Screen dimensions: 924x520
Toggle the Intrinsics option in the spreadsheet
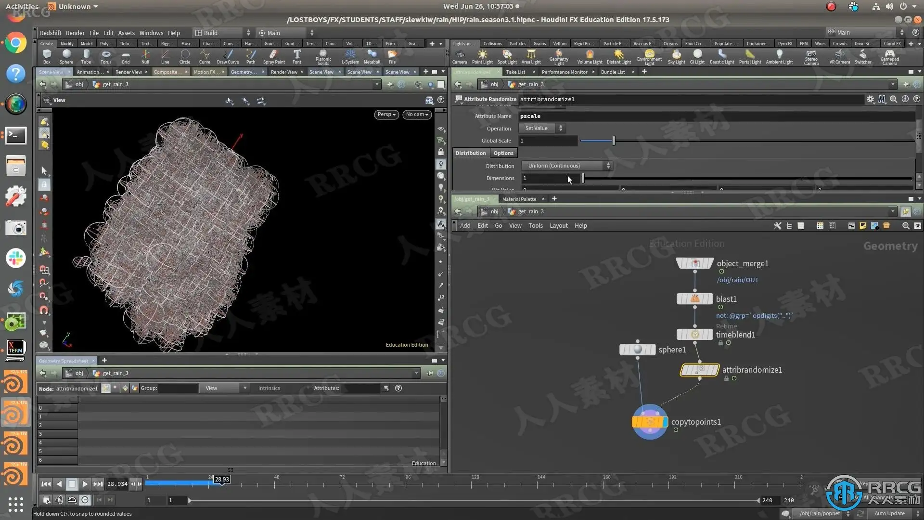click(269, 388)
